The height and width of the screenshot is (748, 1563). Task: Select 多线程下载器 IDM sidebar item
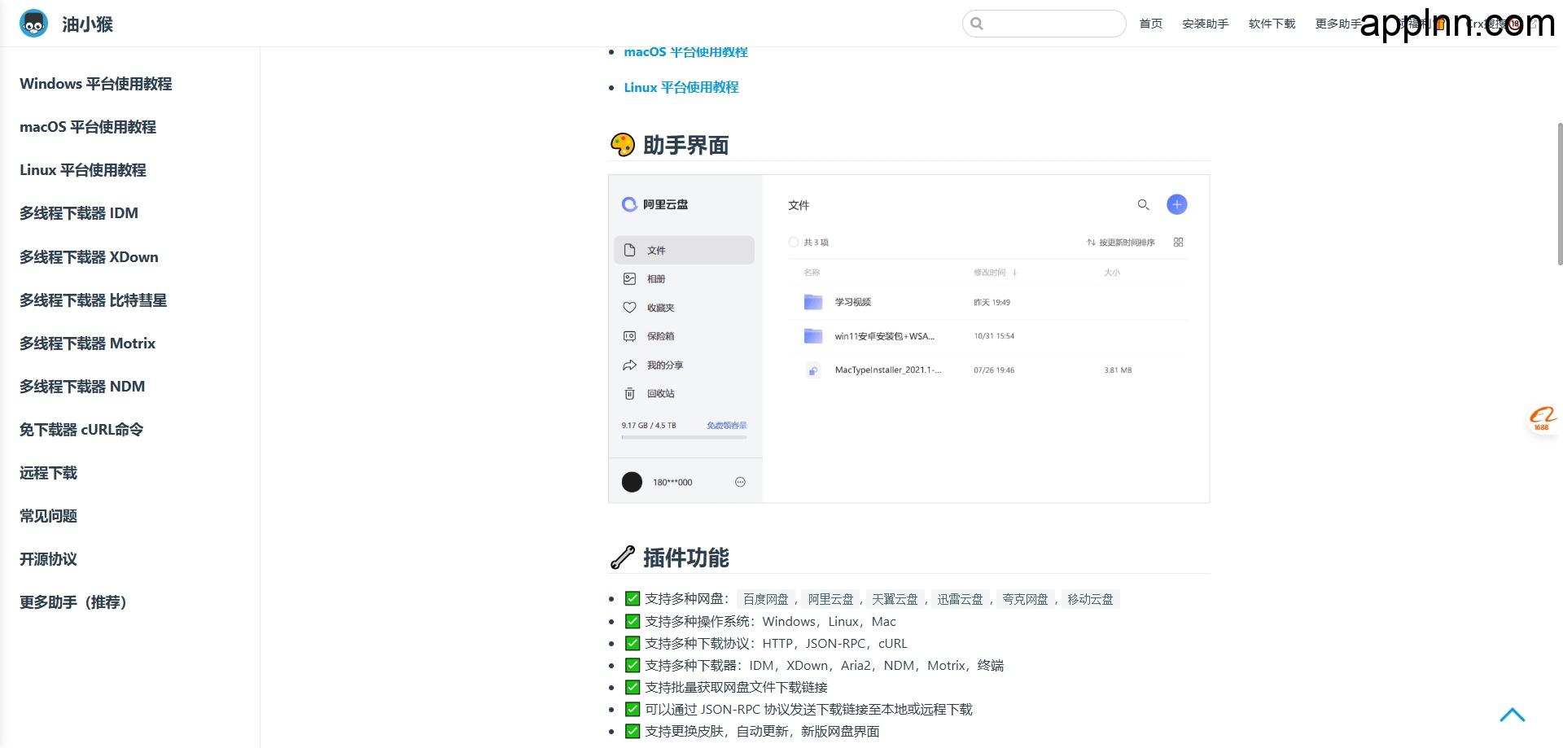click(79, 213)
